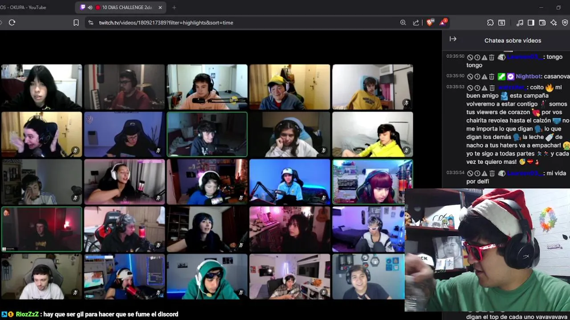The image size is (570, 320).
Task: Open the Brave VPN shield icon
Action: (x=565, y=23)
